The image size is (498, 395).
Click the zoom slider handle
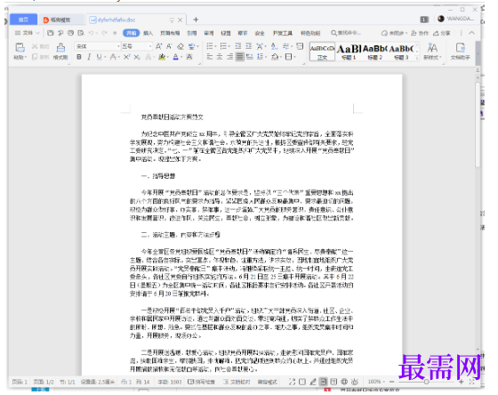[427, 382]
